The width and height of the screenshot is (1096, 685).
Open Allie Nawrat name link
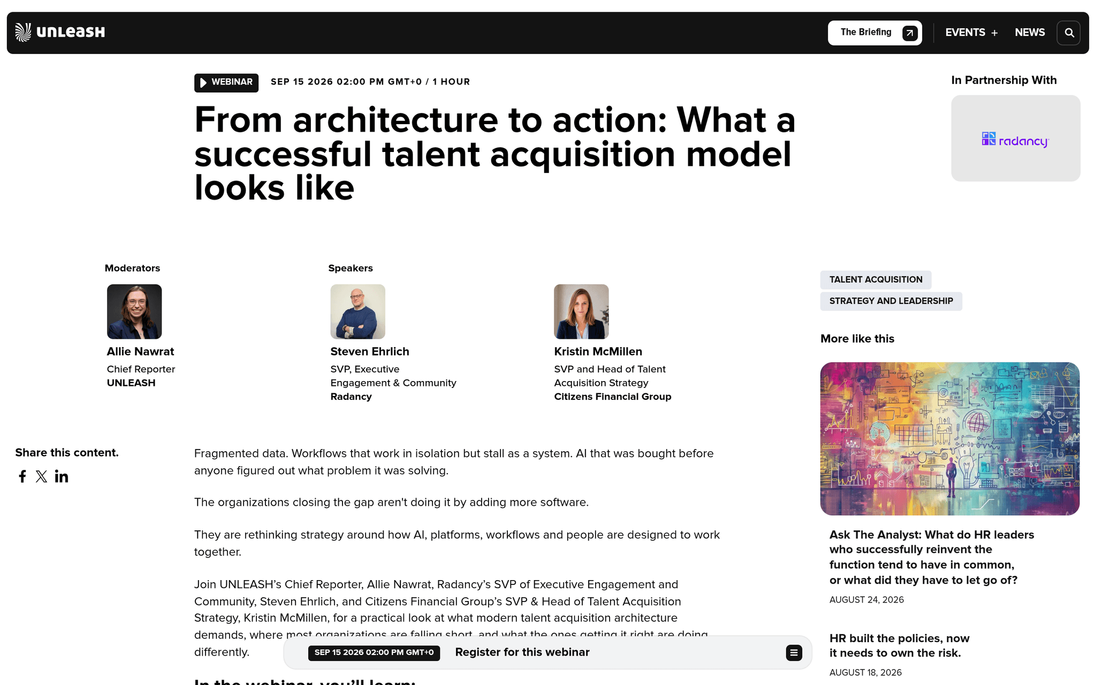click(140, 352)
